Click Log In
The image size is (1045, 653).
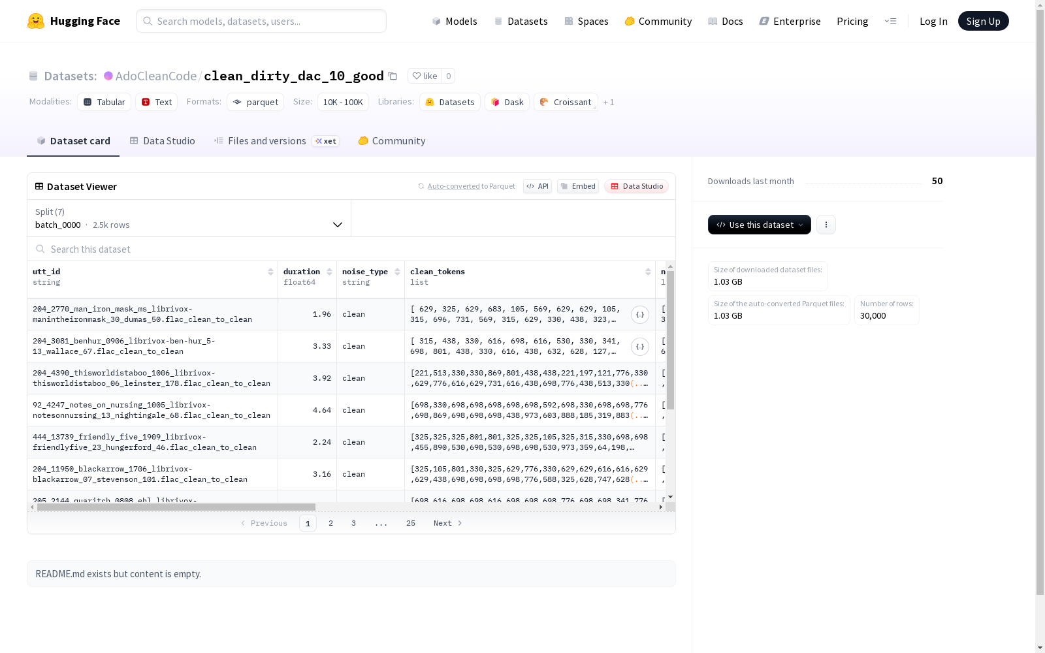(933, 21)
